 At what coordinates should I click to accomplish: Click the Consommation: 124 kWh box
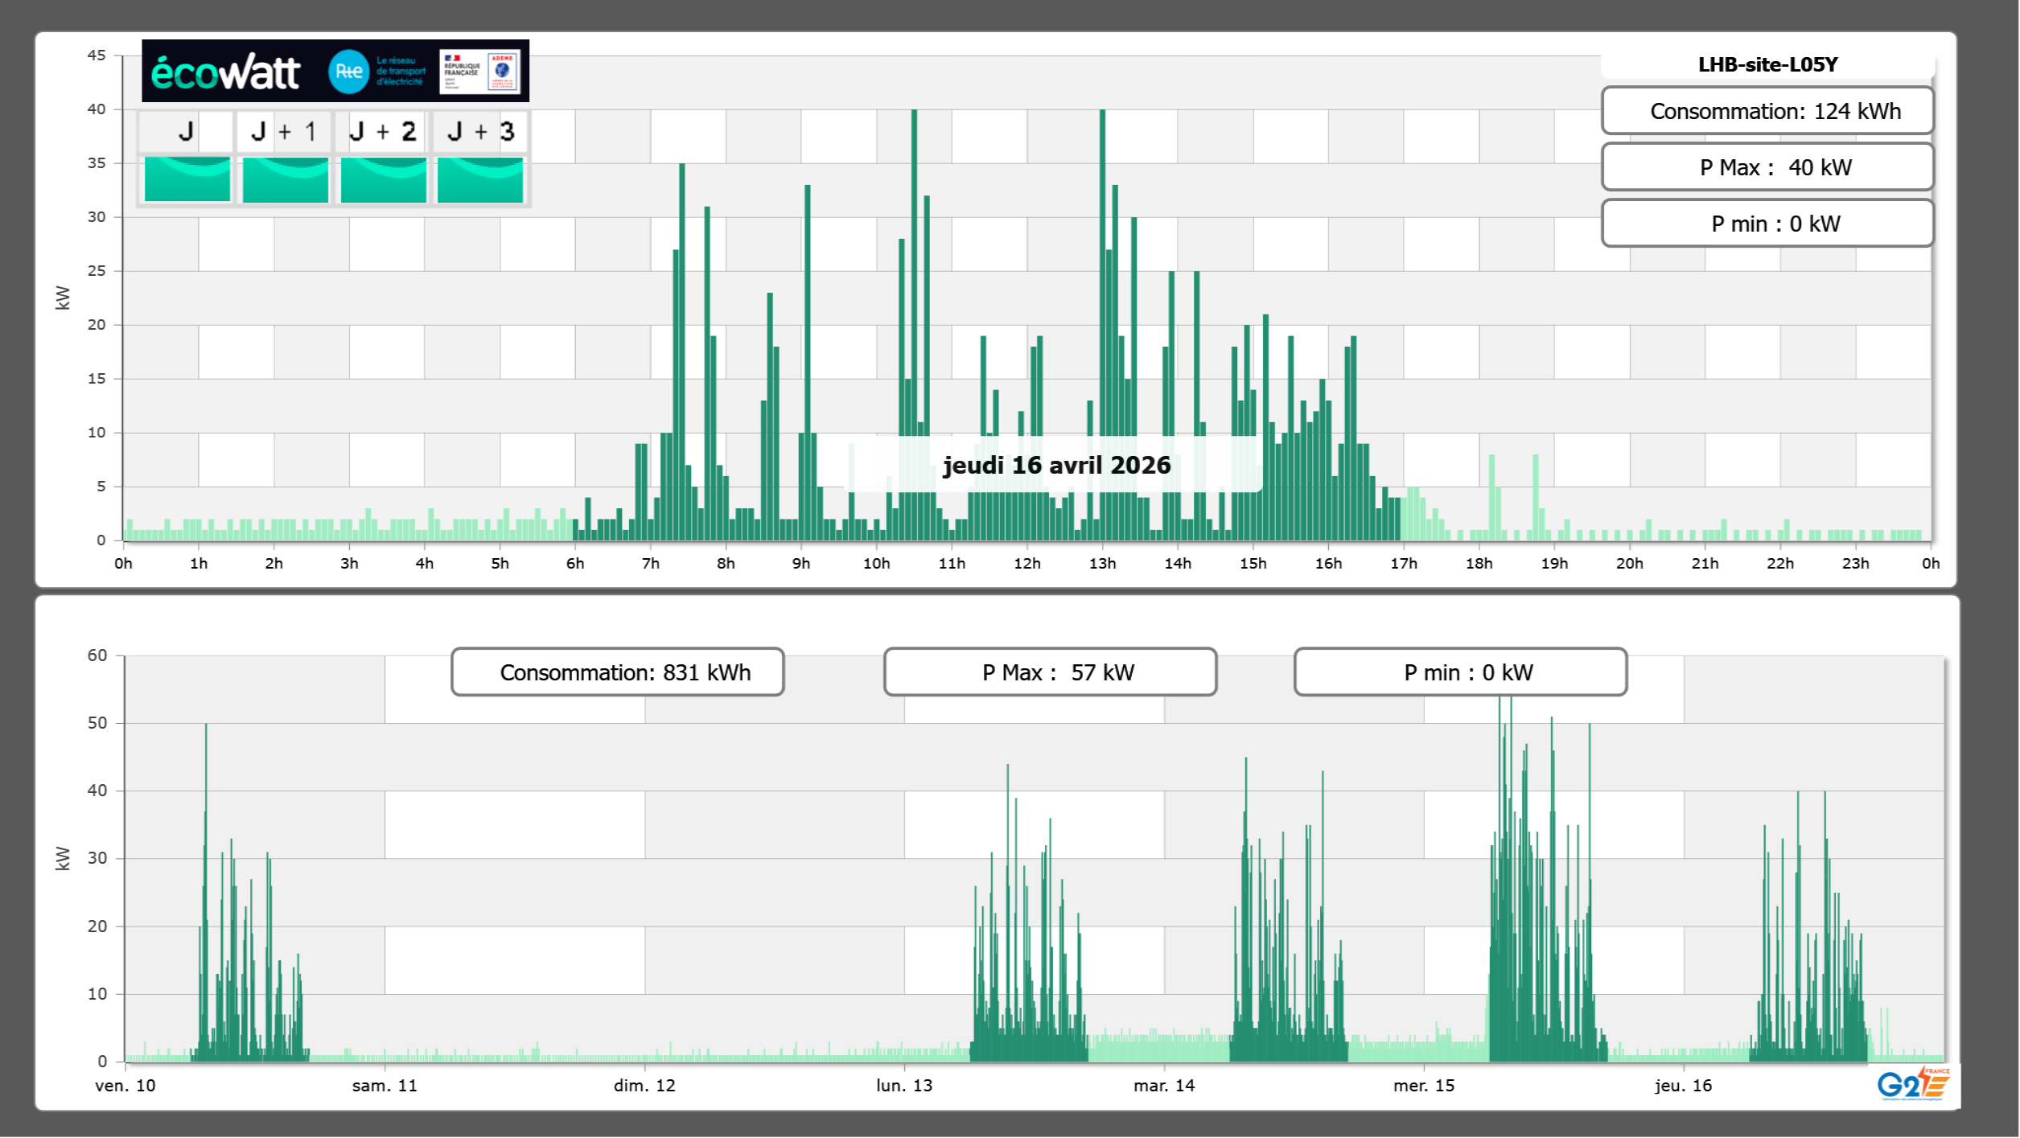click(1767, 111)
